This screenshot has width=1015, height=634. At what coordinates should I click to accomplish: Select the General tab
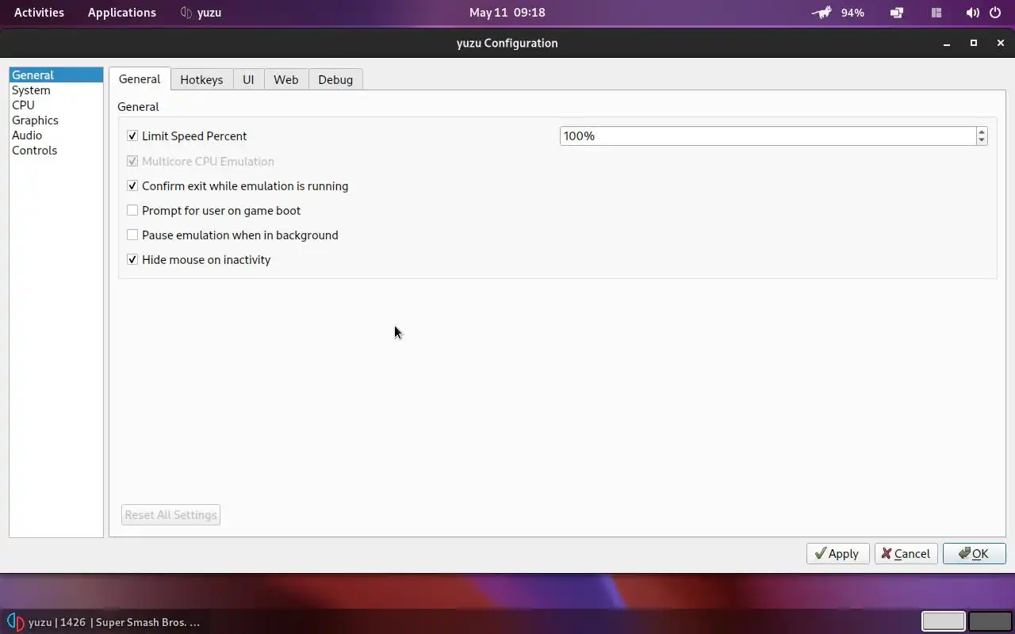140,78
